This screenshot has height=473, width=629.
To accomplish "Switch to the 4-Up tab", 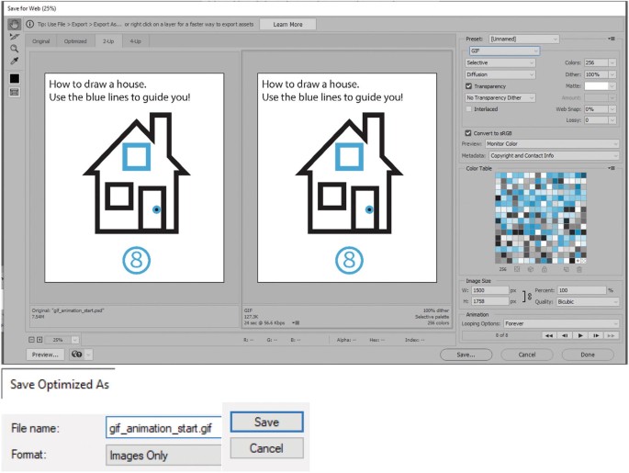I will pyautogui.click(x=136, y=41).
